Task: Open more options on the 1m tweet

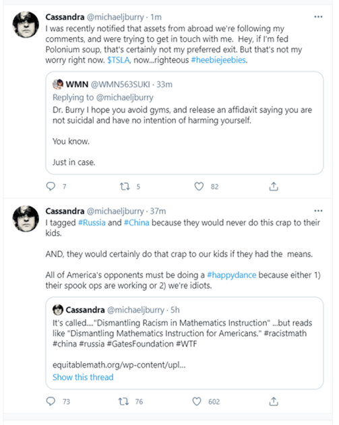Action: (318, 17)
